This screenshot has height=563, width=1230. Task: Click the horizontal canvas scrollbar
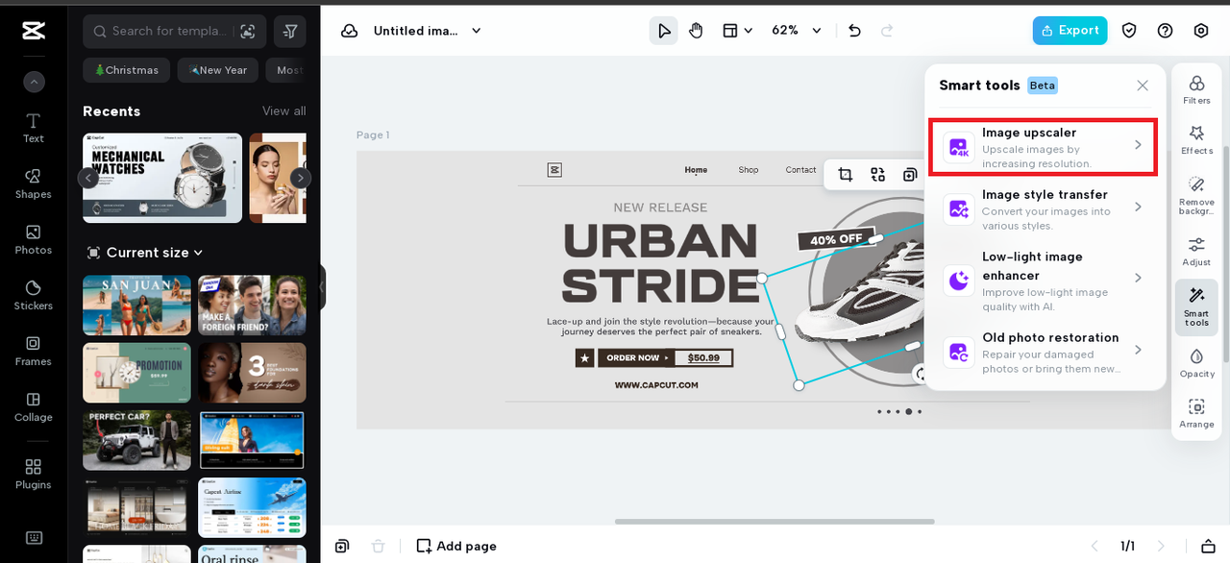point(775,522)
